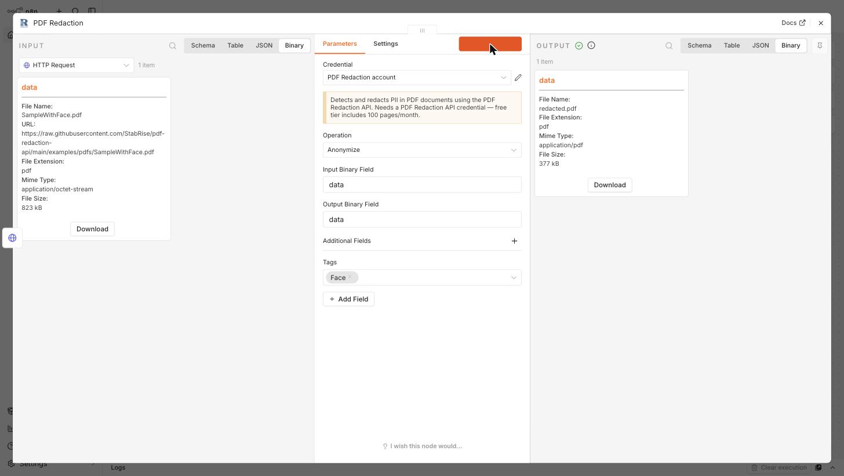Switch INPUT view to Schema

click(x=203, y=45)
